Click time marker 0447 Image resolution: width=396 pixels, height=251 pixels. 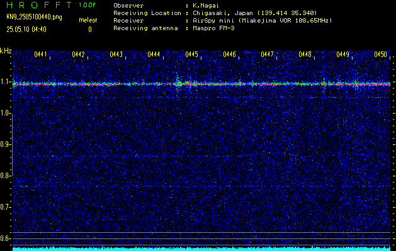[267, 55]
